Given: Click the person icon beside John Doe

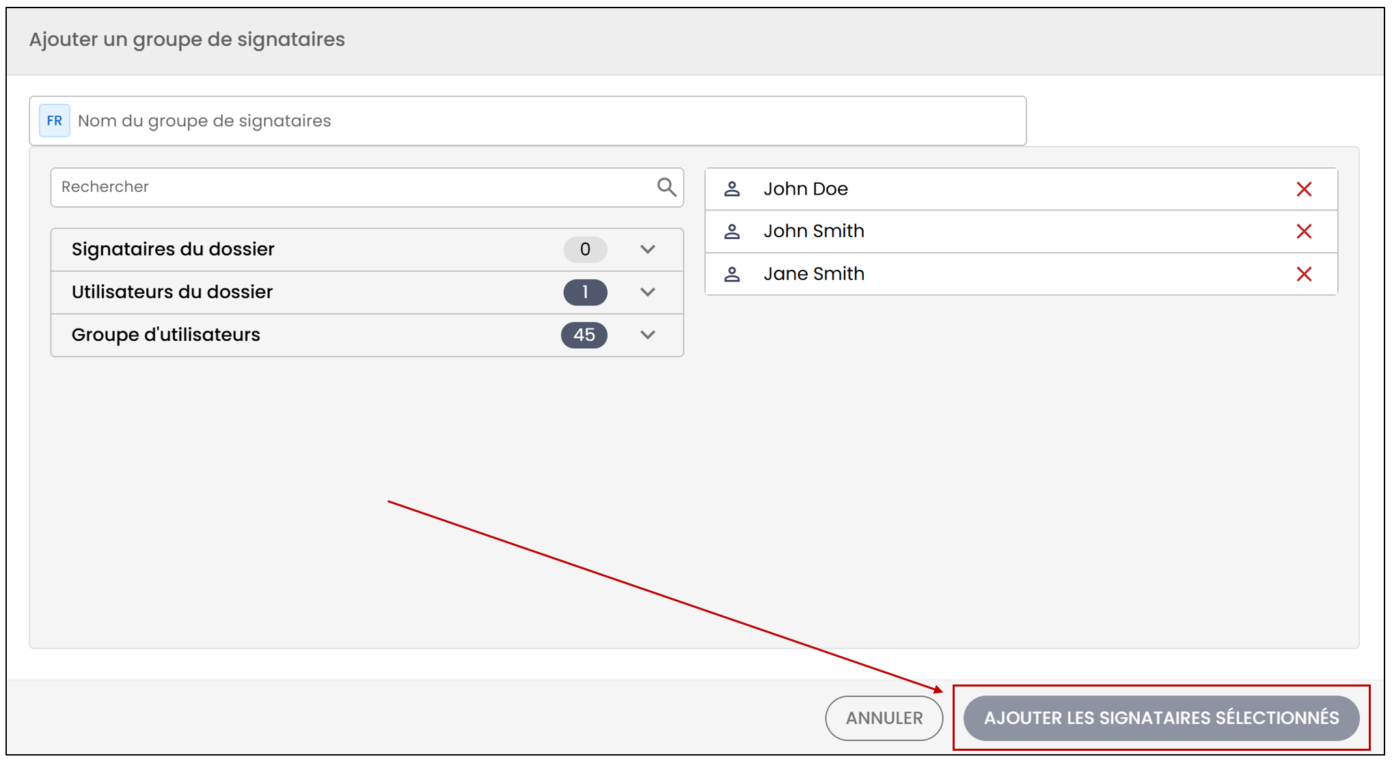Looking at the screenshot, I should tap(732, 189).
